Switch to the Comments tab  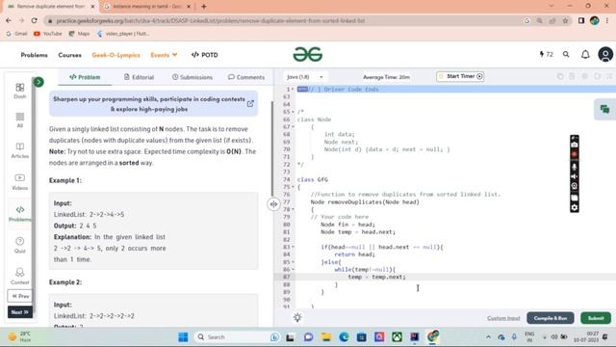[246, 77]
